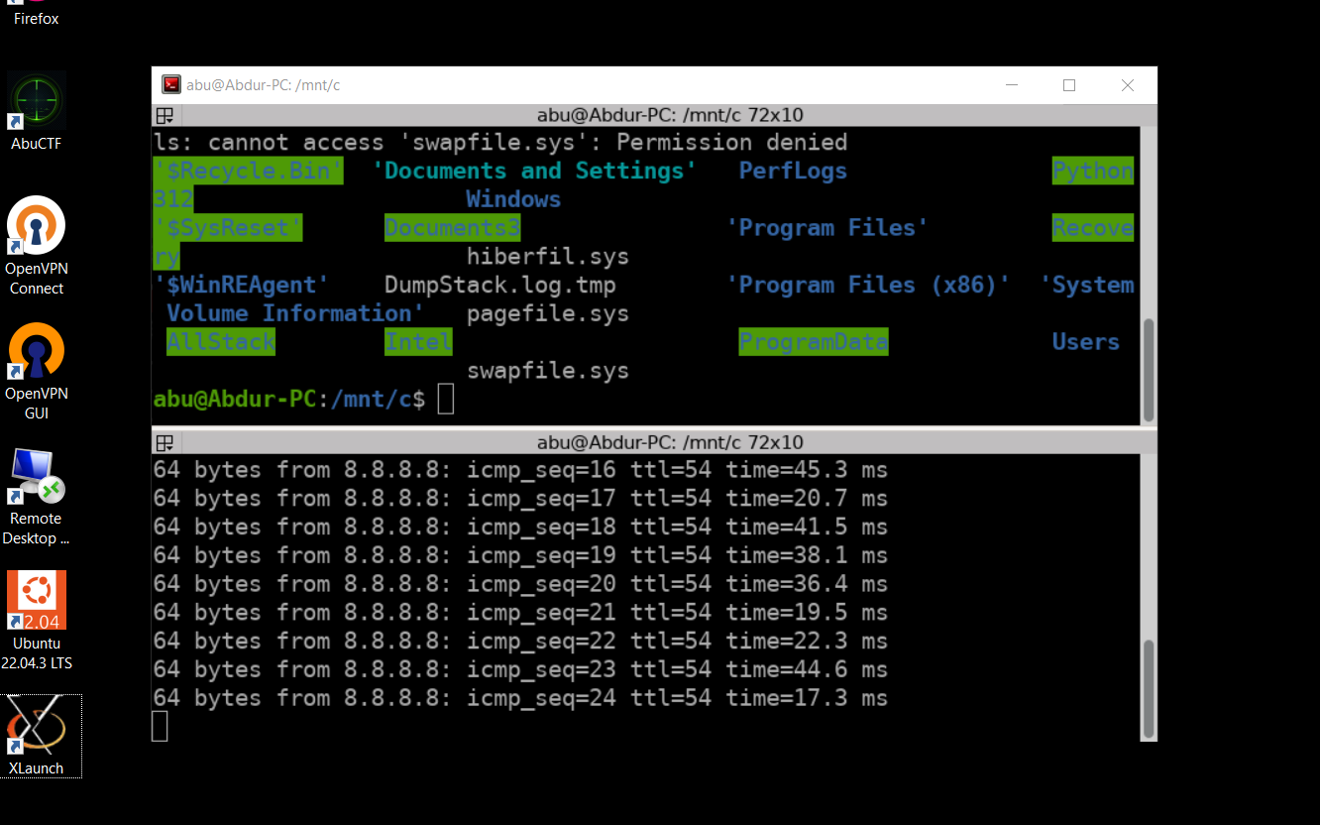This screenshot has height=825, width=1320.
Task: Select the OpenVPN GUI shortcut
Action: (37, 353)
